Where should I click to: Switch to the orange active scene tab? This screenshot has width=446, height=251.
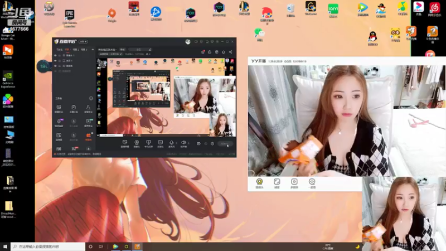(x=67, y=50)
